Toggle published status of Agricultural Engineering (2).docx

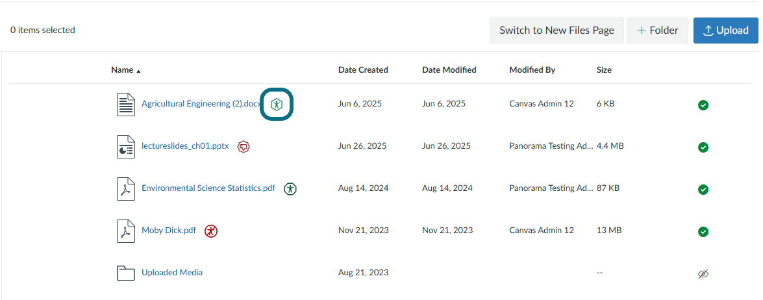[x=703, y=105]
